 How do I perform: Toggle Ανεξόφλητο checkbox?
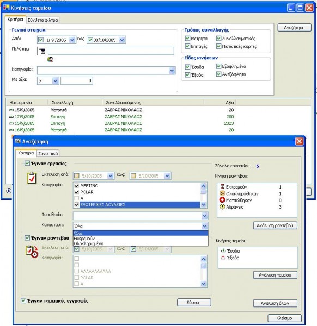click(218, 74)
